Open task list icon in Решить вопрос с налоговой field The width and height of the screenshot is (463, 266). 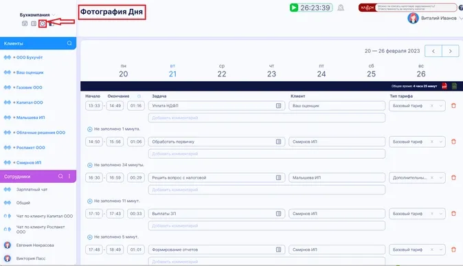[278, 177]
